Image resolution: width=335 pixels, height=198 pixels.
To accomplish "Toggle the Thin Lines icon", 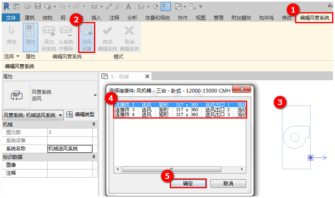I will click(166, 7).
